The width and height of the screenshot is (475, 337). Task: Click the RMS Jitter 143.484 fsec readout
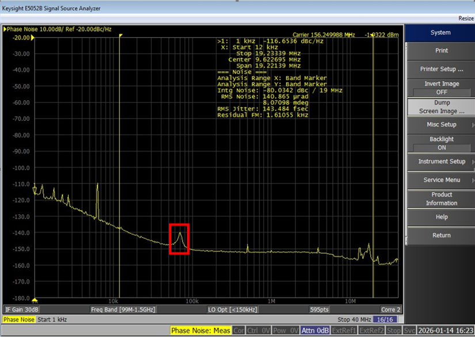[x=263, y=109]
